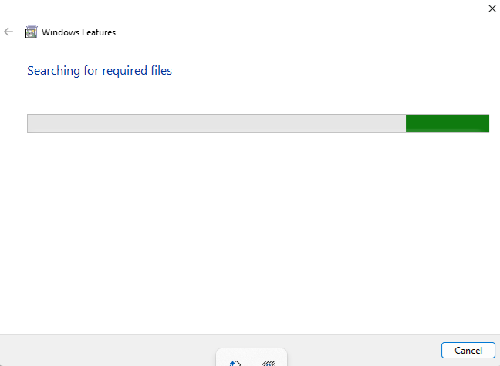Activate the blue sparkle tool icon
Screen dimensions: 500x366
click(x=235, y=363)
